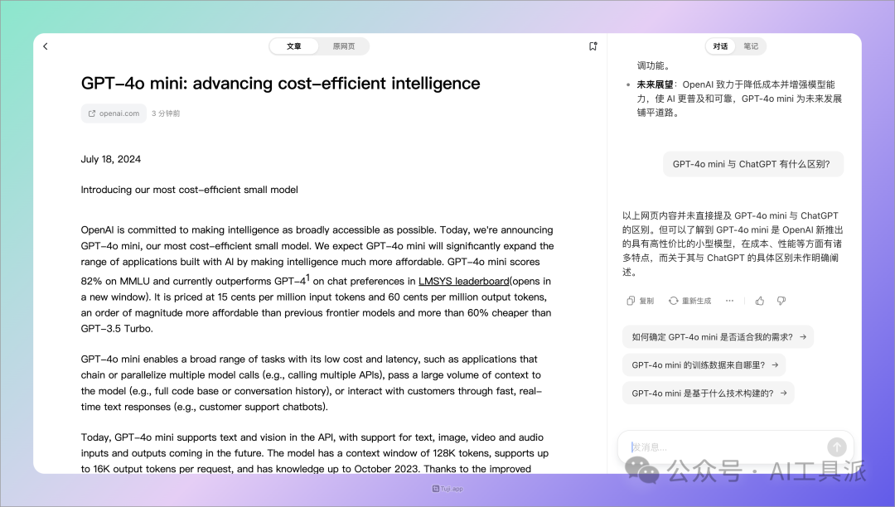Go back using the left arrow icon
895x507 pixels.
[46, 46]
